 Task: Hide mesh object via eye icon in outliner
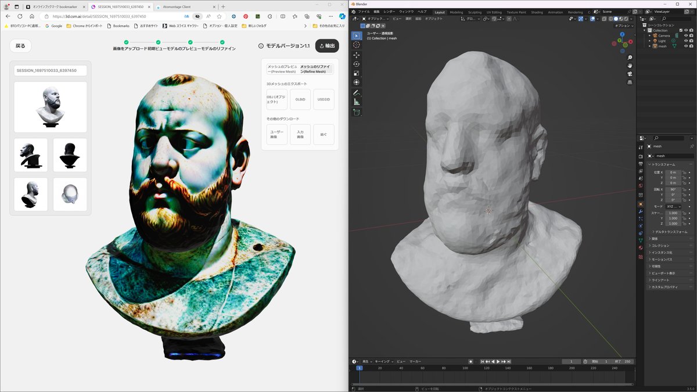[686, 46]
